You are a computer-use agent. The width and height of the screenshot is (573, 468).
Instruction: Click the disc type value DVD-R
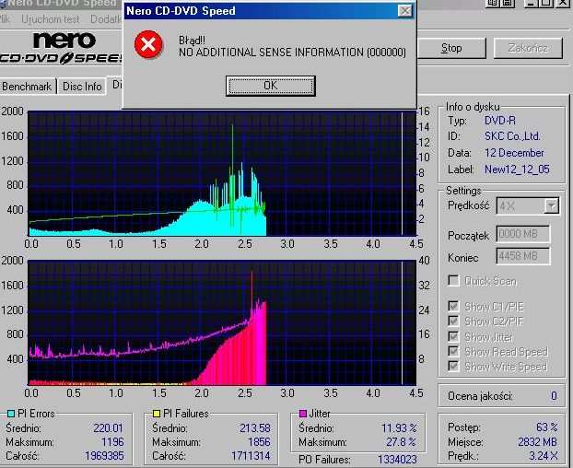click(x=500, y=120)
